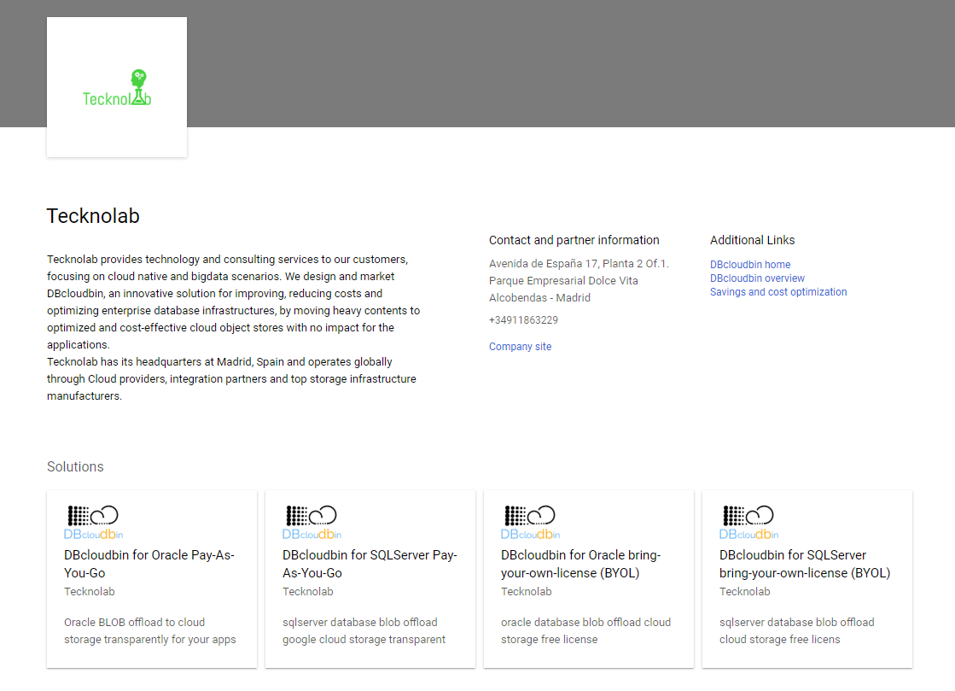Click the oracle database blob offload description

tap(585, 623)
